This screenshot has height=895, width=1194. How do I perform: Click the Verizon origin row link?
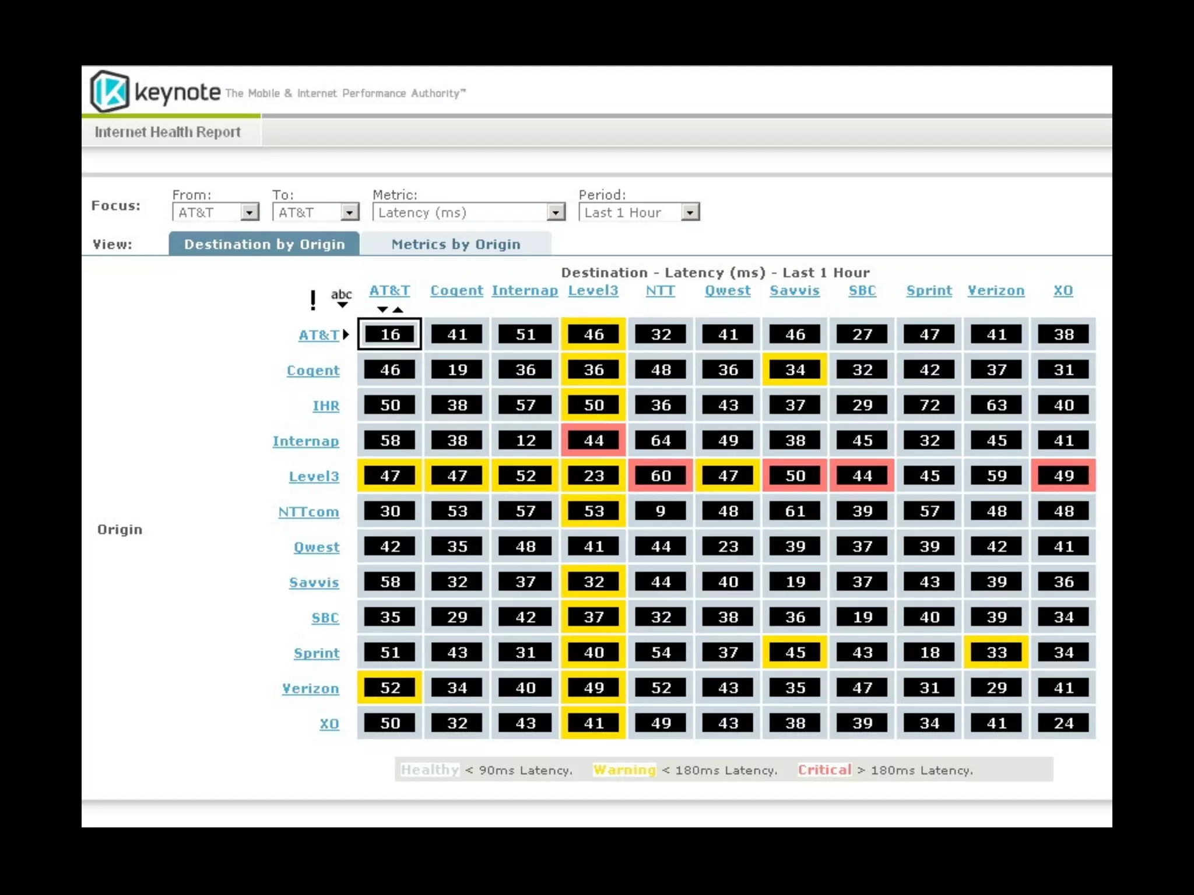(310, 688)
